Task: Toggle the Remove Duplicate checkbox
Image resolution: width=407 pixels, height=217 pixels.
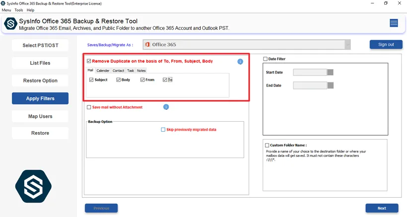Action: [x=89, y=61]
